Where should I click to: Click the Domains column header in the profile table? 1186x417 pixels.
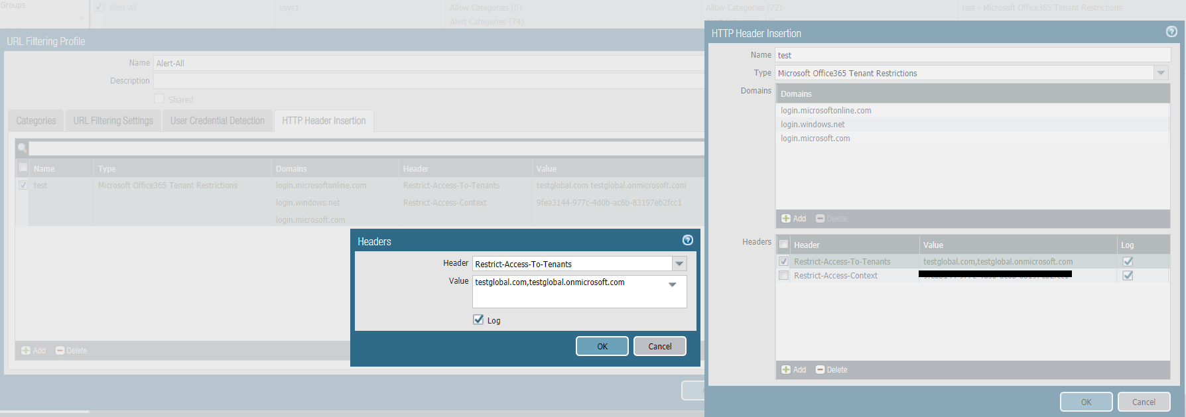[335, 168]
